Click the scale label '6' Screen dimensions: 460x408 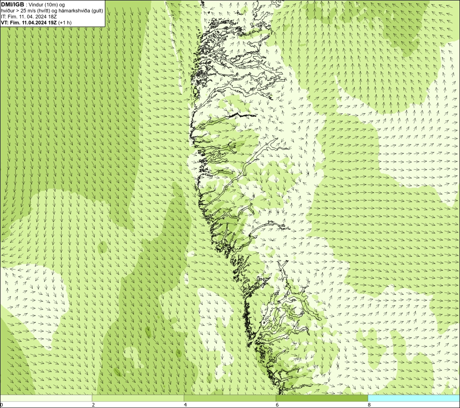(277, 405)
